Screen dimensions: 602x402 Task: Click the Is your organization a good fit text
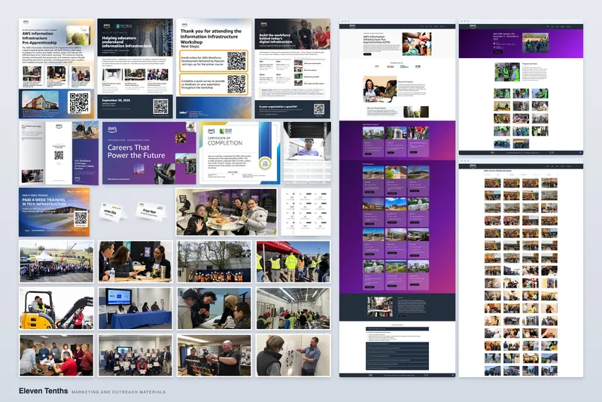[279, 107]
